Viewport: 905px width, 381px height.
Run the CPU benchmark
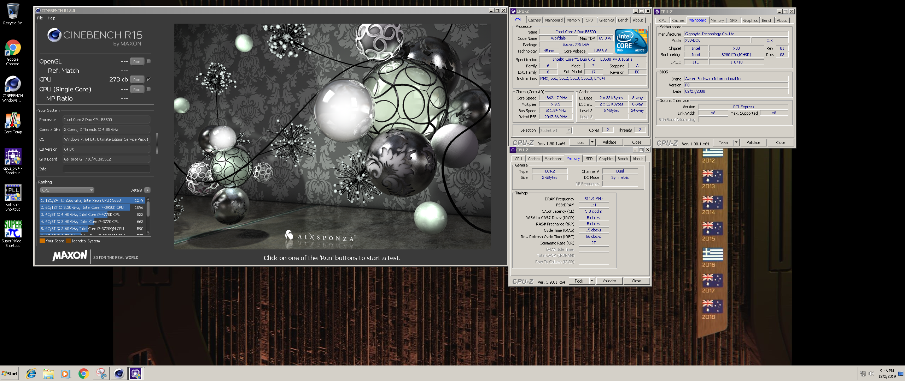pyautogui.click(x=137, y=80)
